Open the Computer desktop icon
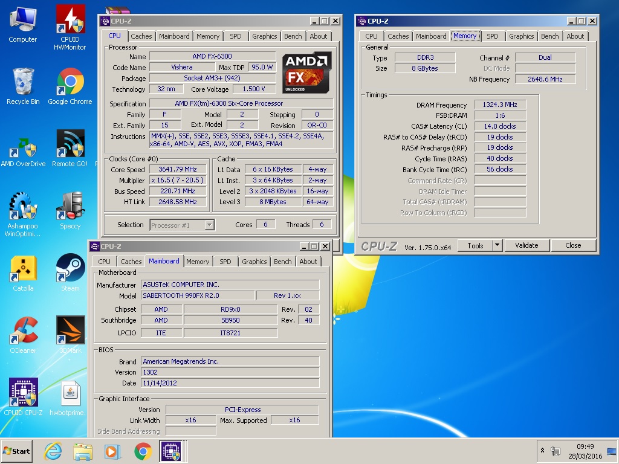619x464 pixels. [x=22, y=25]
